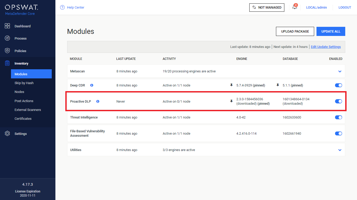The width and height of the screenshot is (357, 200).
Task: Select the Modules submenu item
Action: click(x=31, y=74)
